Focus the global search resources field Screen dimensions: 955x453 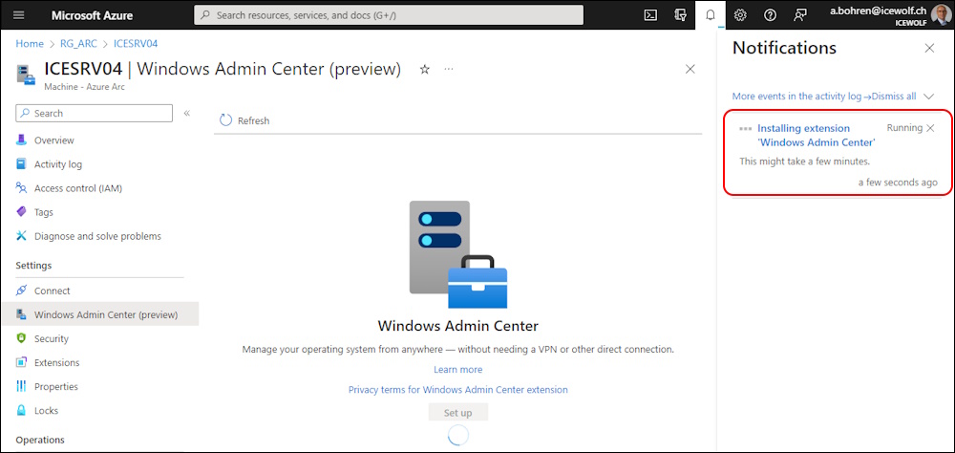[389, 15]
